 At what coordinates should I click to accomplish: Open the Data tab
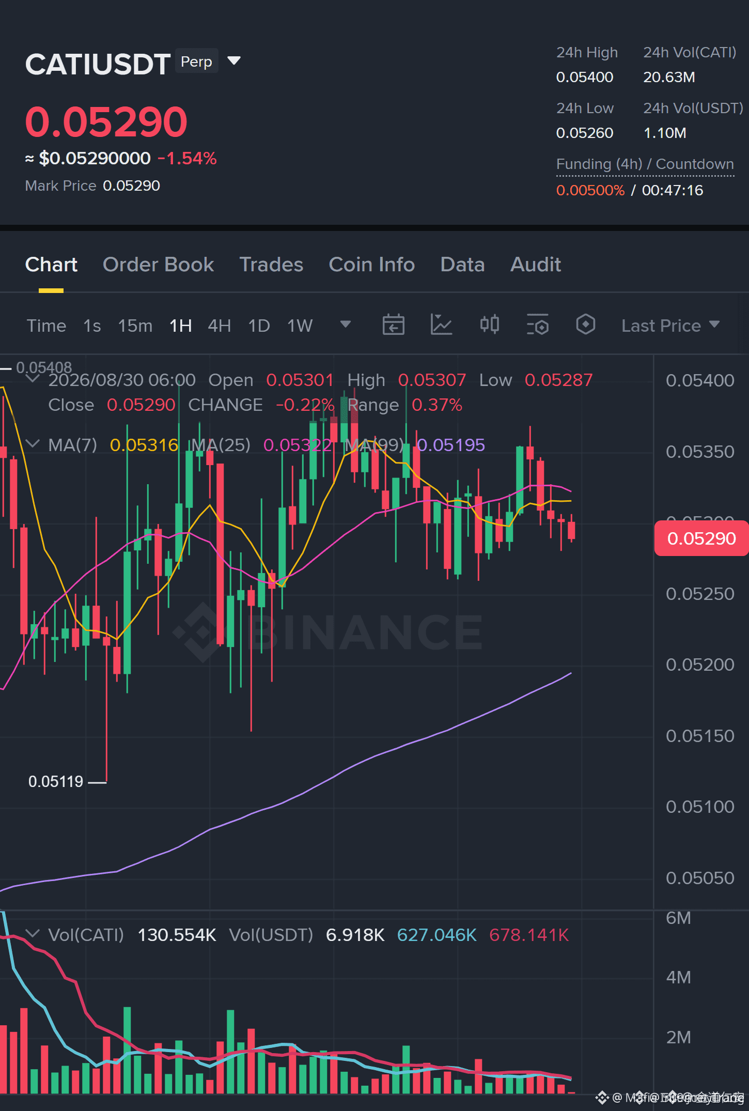[x=462, y=265]
